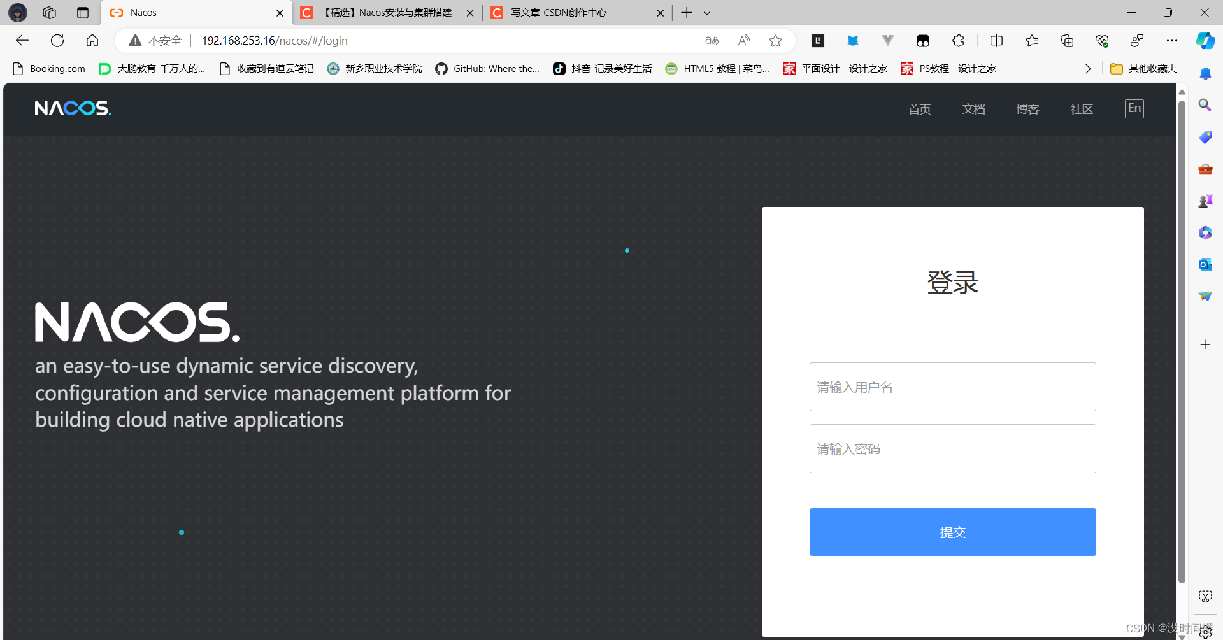The height and width of the screenshot is (640, 1223).
Task: Click the NACOS logo in header
Action: pos(73,108)
